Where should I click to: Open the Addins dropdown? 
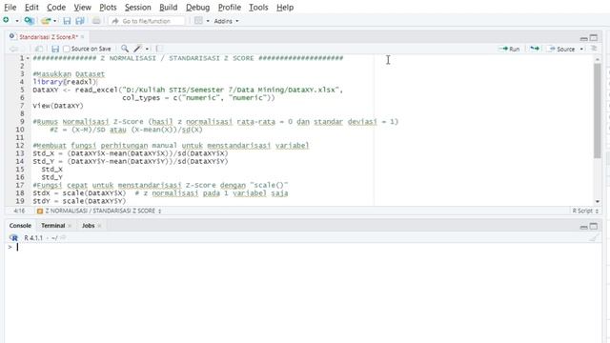pyautogui.click(x=226, y=21)
